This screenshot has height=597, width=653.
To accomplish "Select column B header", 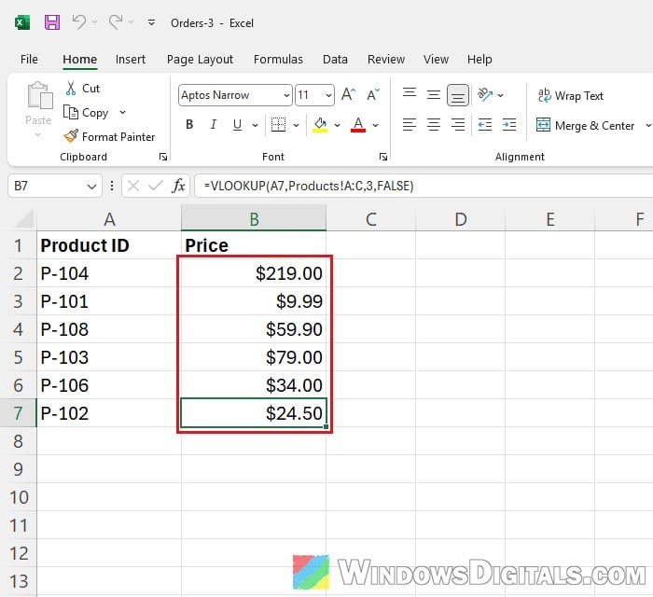I will 254,218.
